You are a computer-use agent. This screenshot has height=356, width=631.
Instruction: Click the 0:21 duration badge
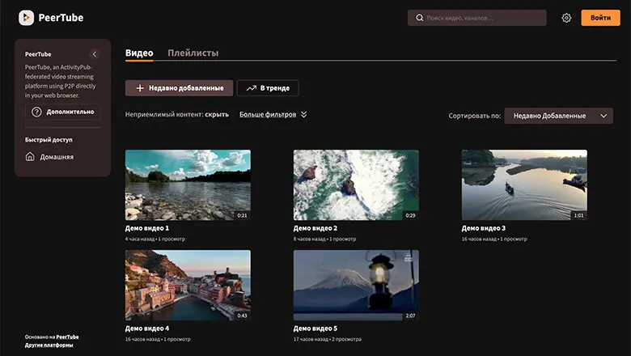click(242, 215)
